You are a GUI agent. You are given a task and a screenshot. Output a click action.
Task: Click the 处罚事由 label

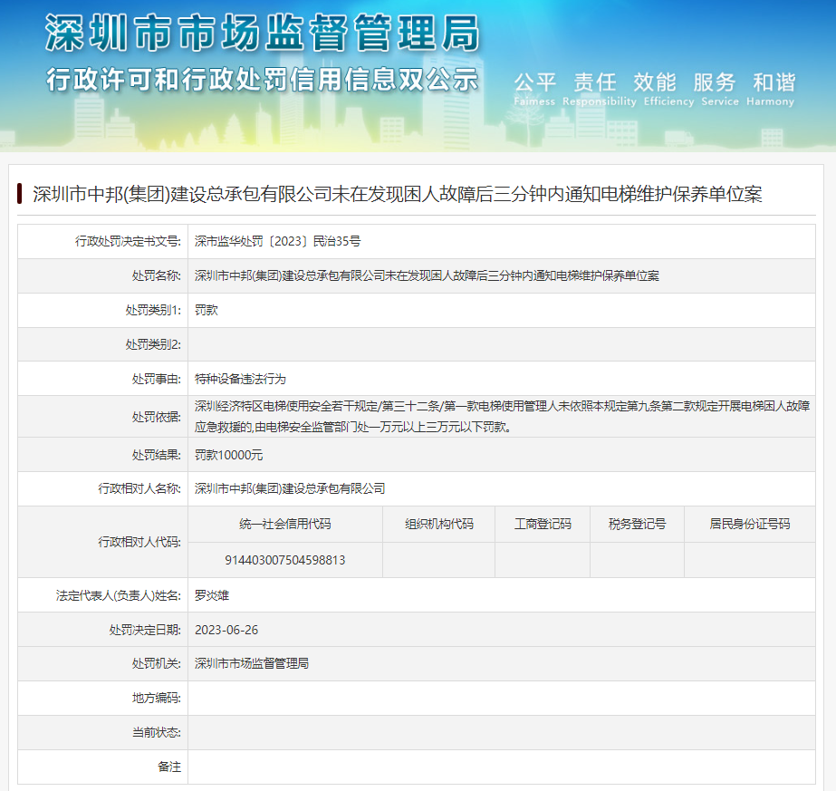click(x=156, y=380)
